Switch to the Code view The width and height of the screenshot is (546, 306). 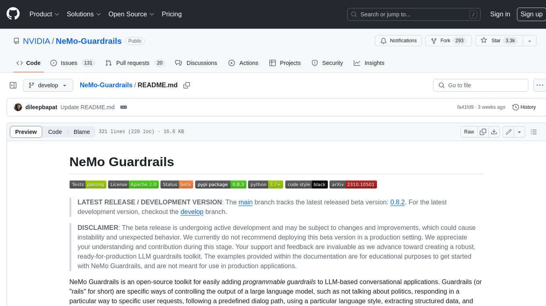coord(55,132)
